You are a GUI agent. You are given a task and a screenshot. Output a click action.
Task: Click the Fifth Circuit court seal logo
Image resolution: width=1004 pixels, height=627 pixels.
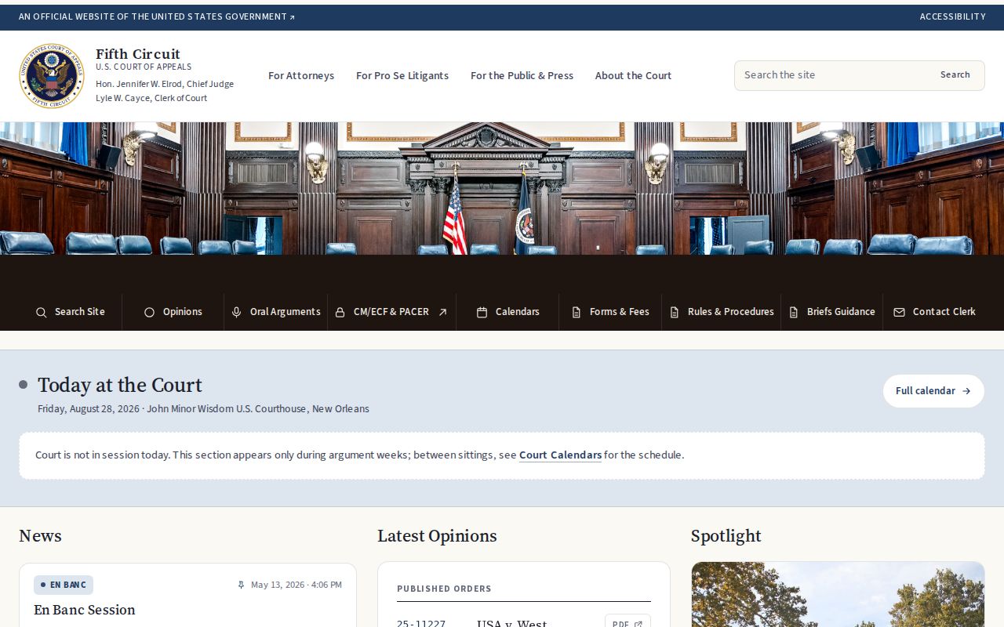click(x=52, y=75)
